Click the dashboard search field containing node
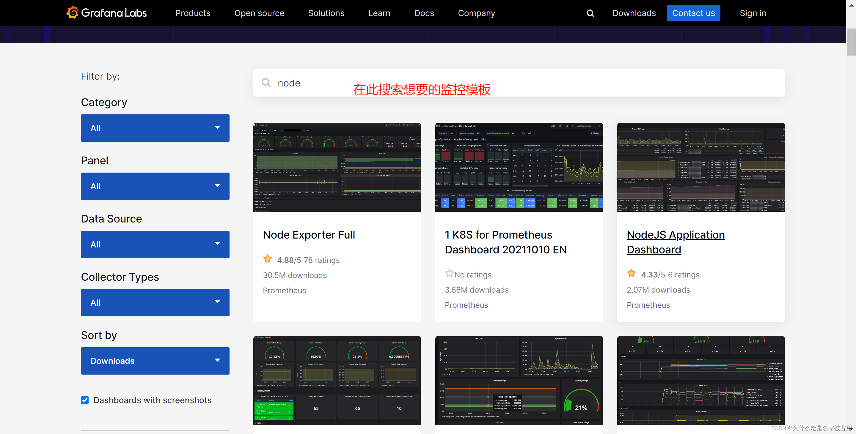 coord(519,83)
